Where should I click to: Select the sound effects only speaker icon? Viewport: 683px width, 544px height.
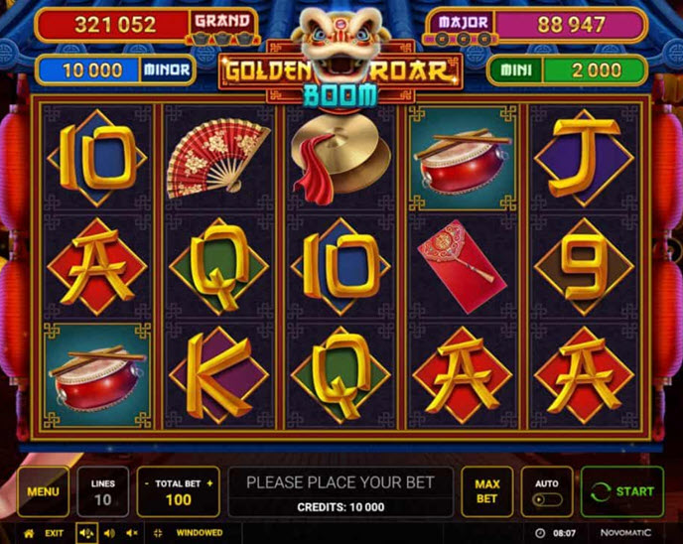pos(109,533)
